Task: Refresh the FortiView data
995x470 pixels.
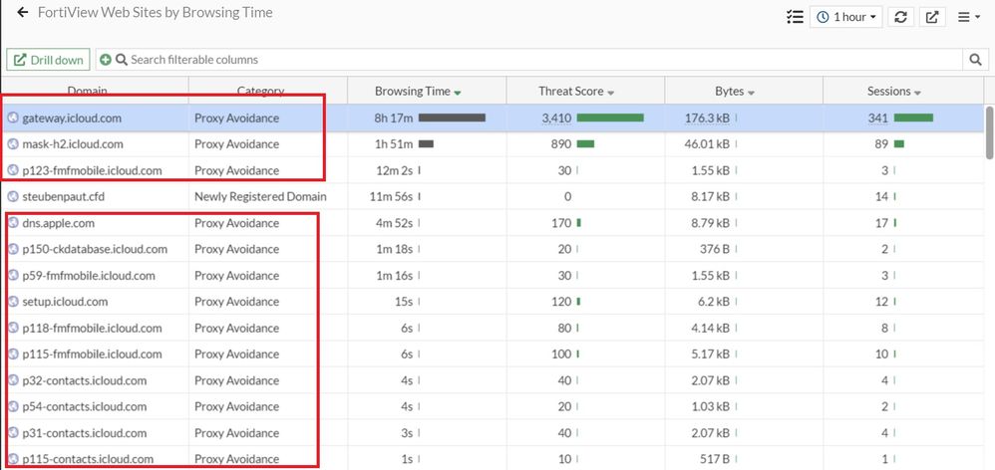Action: pyautogui.click(x=900, y=17)
